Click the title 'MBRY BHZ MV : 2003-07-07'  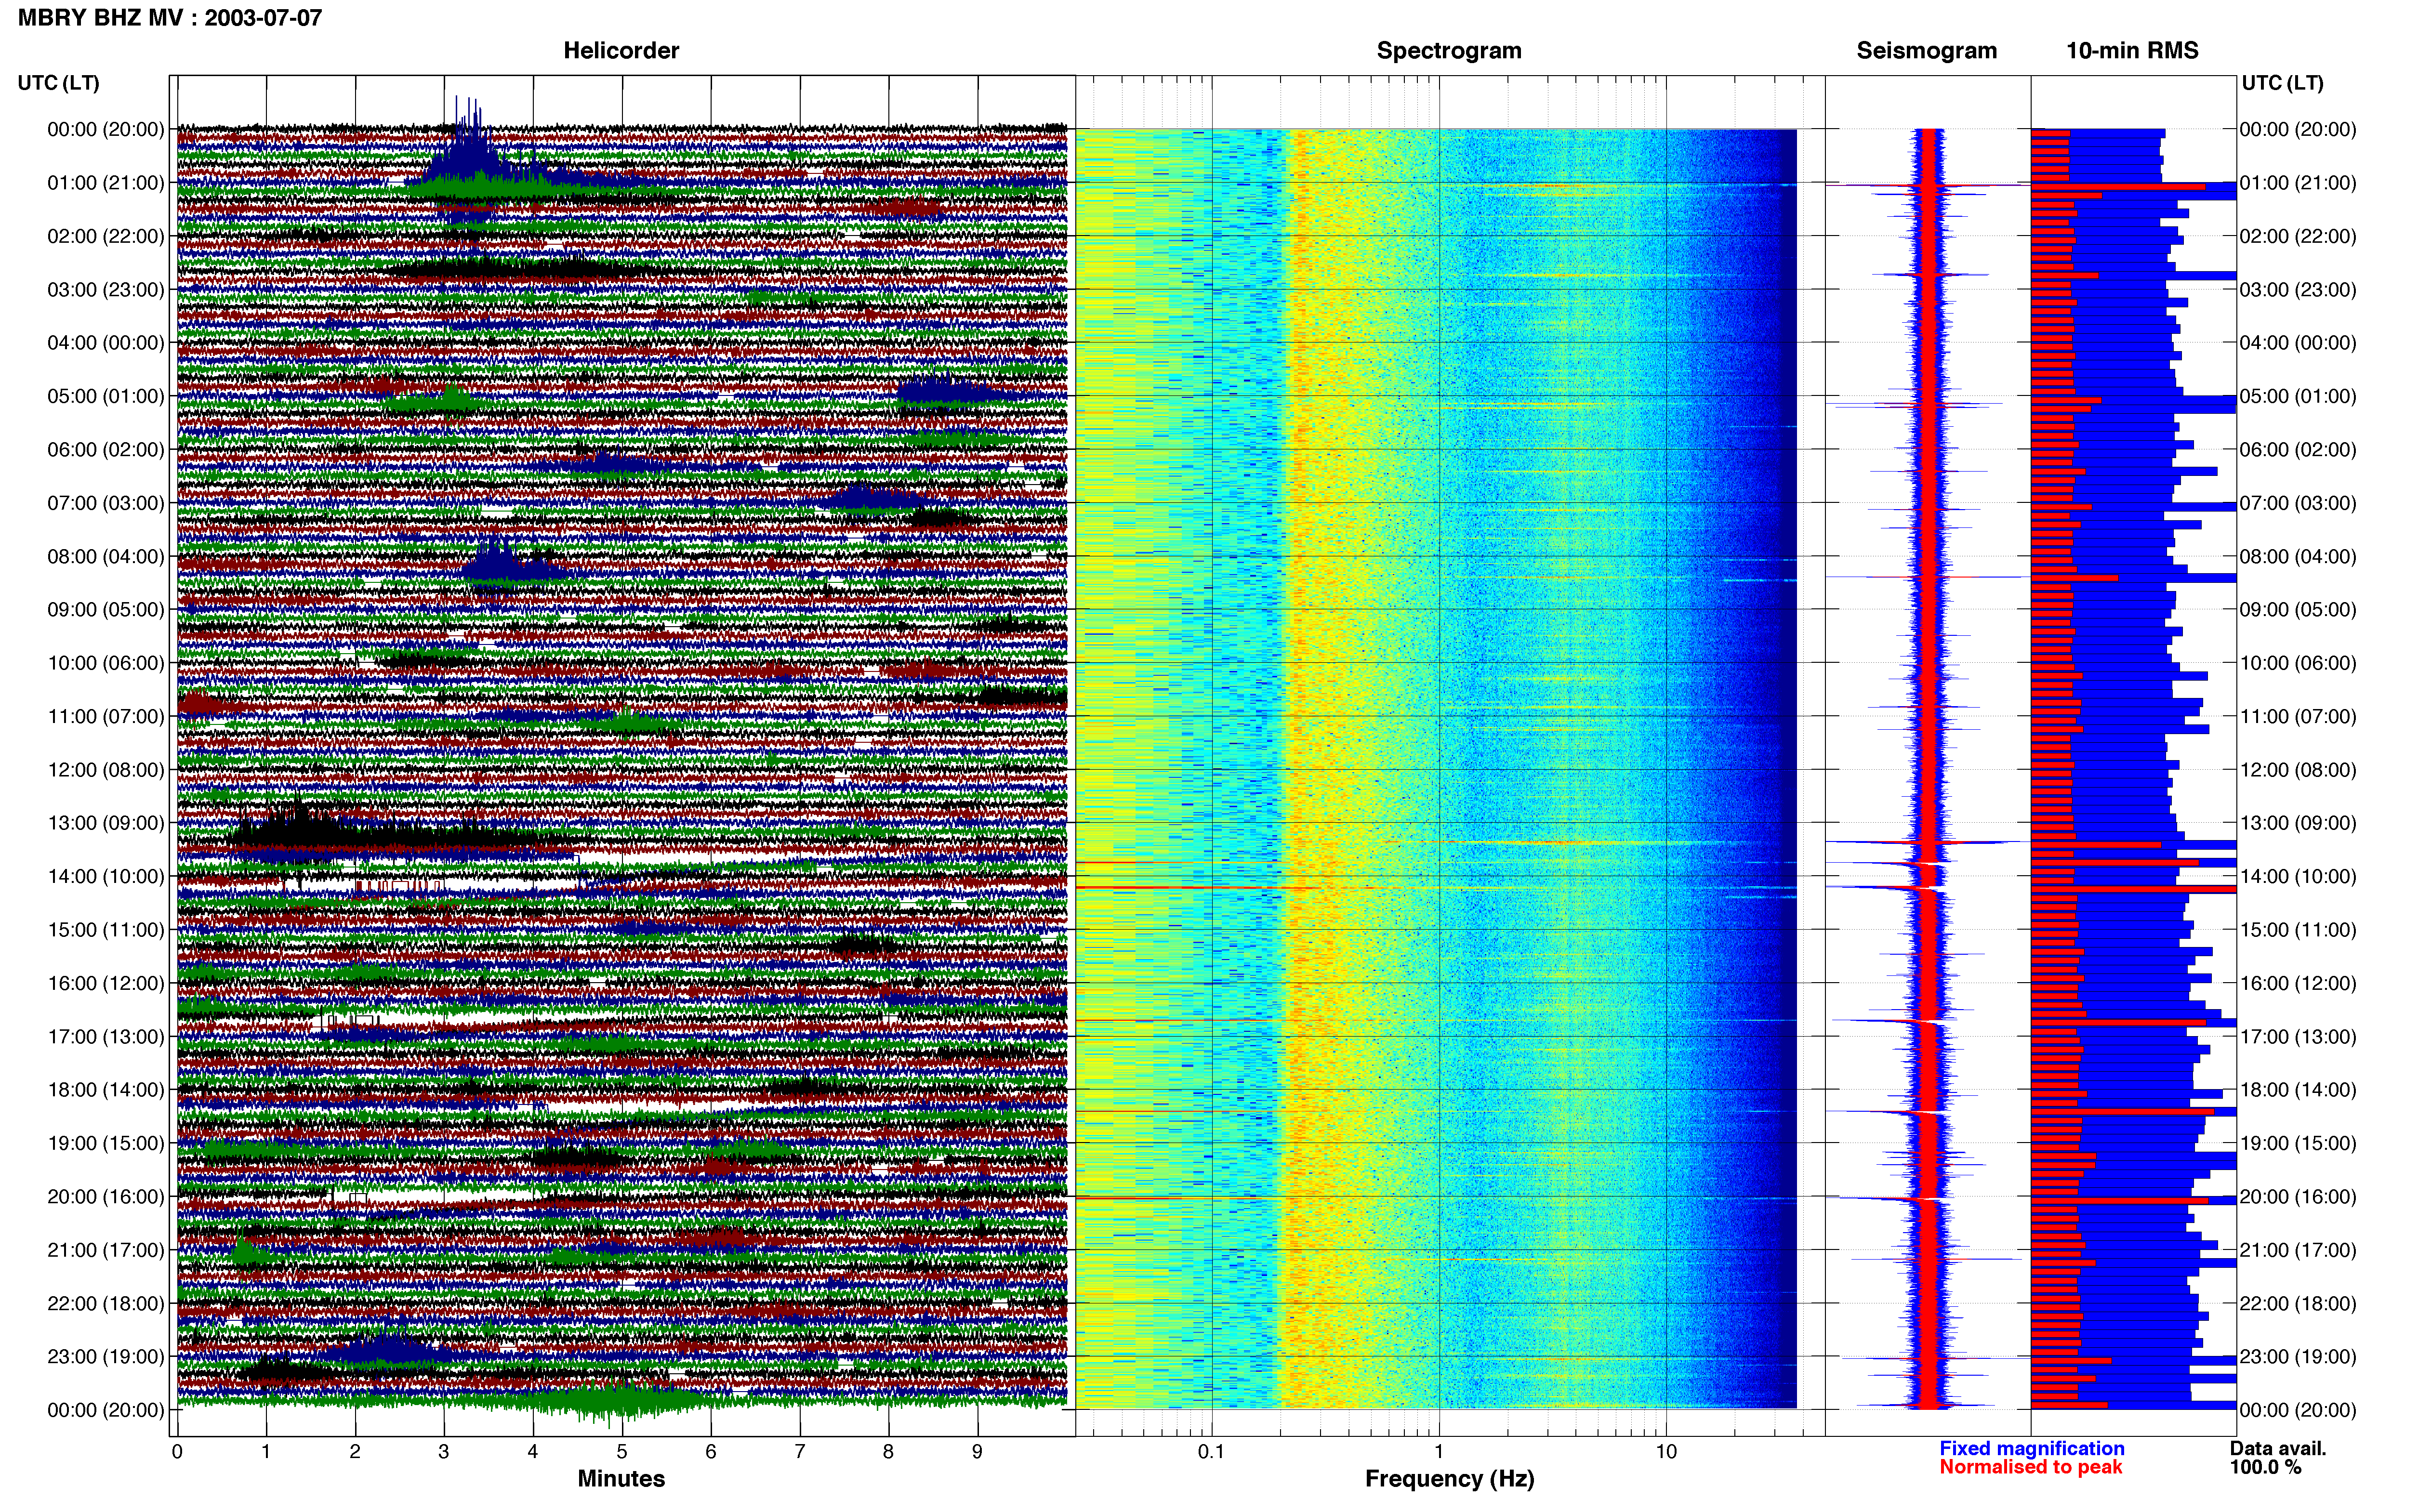tap(170, 18)
